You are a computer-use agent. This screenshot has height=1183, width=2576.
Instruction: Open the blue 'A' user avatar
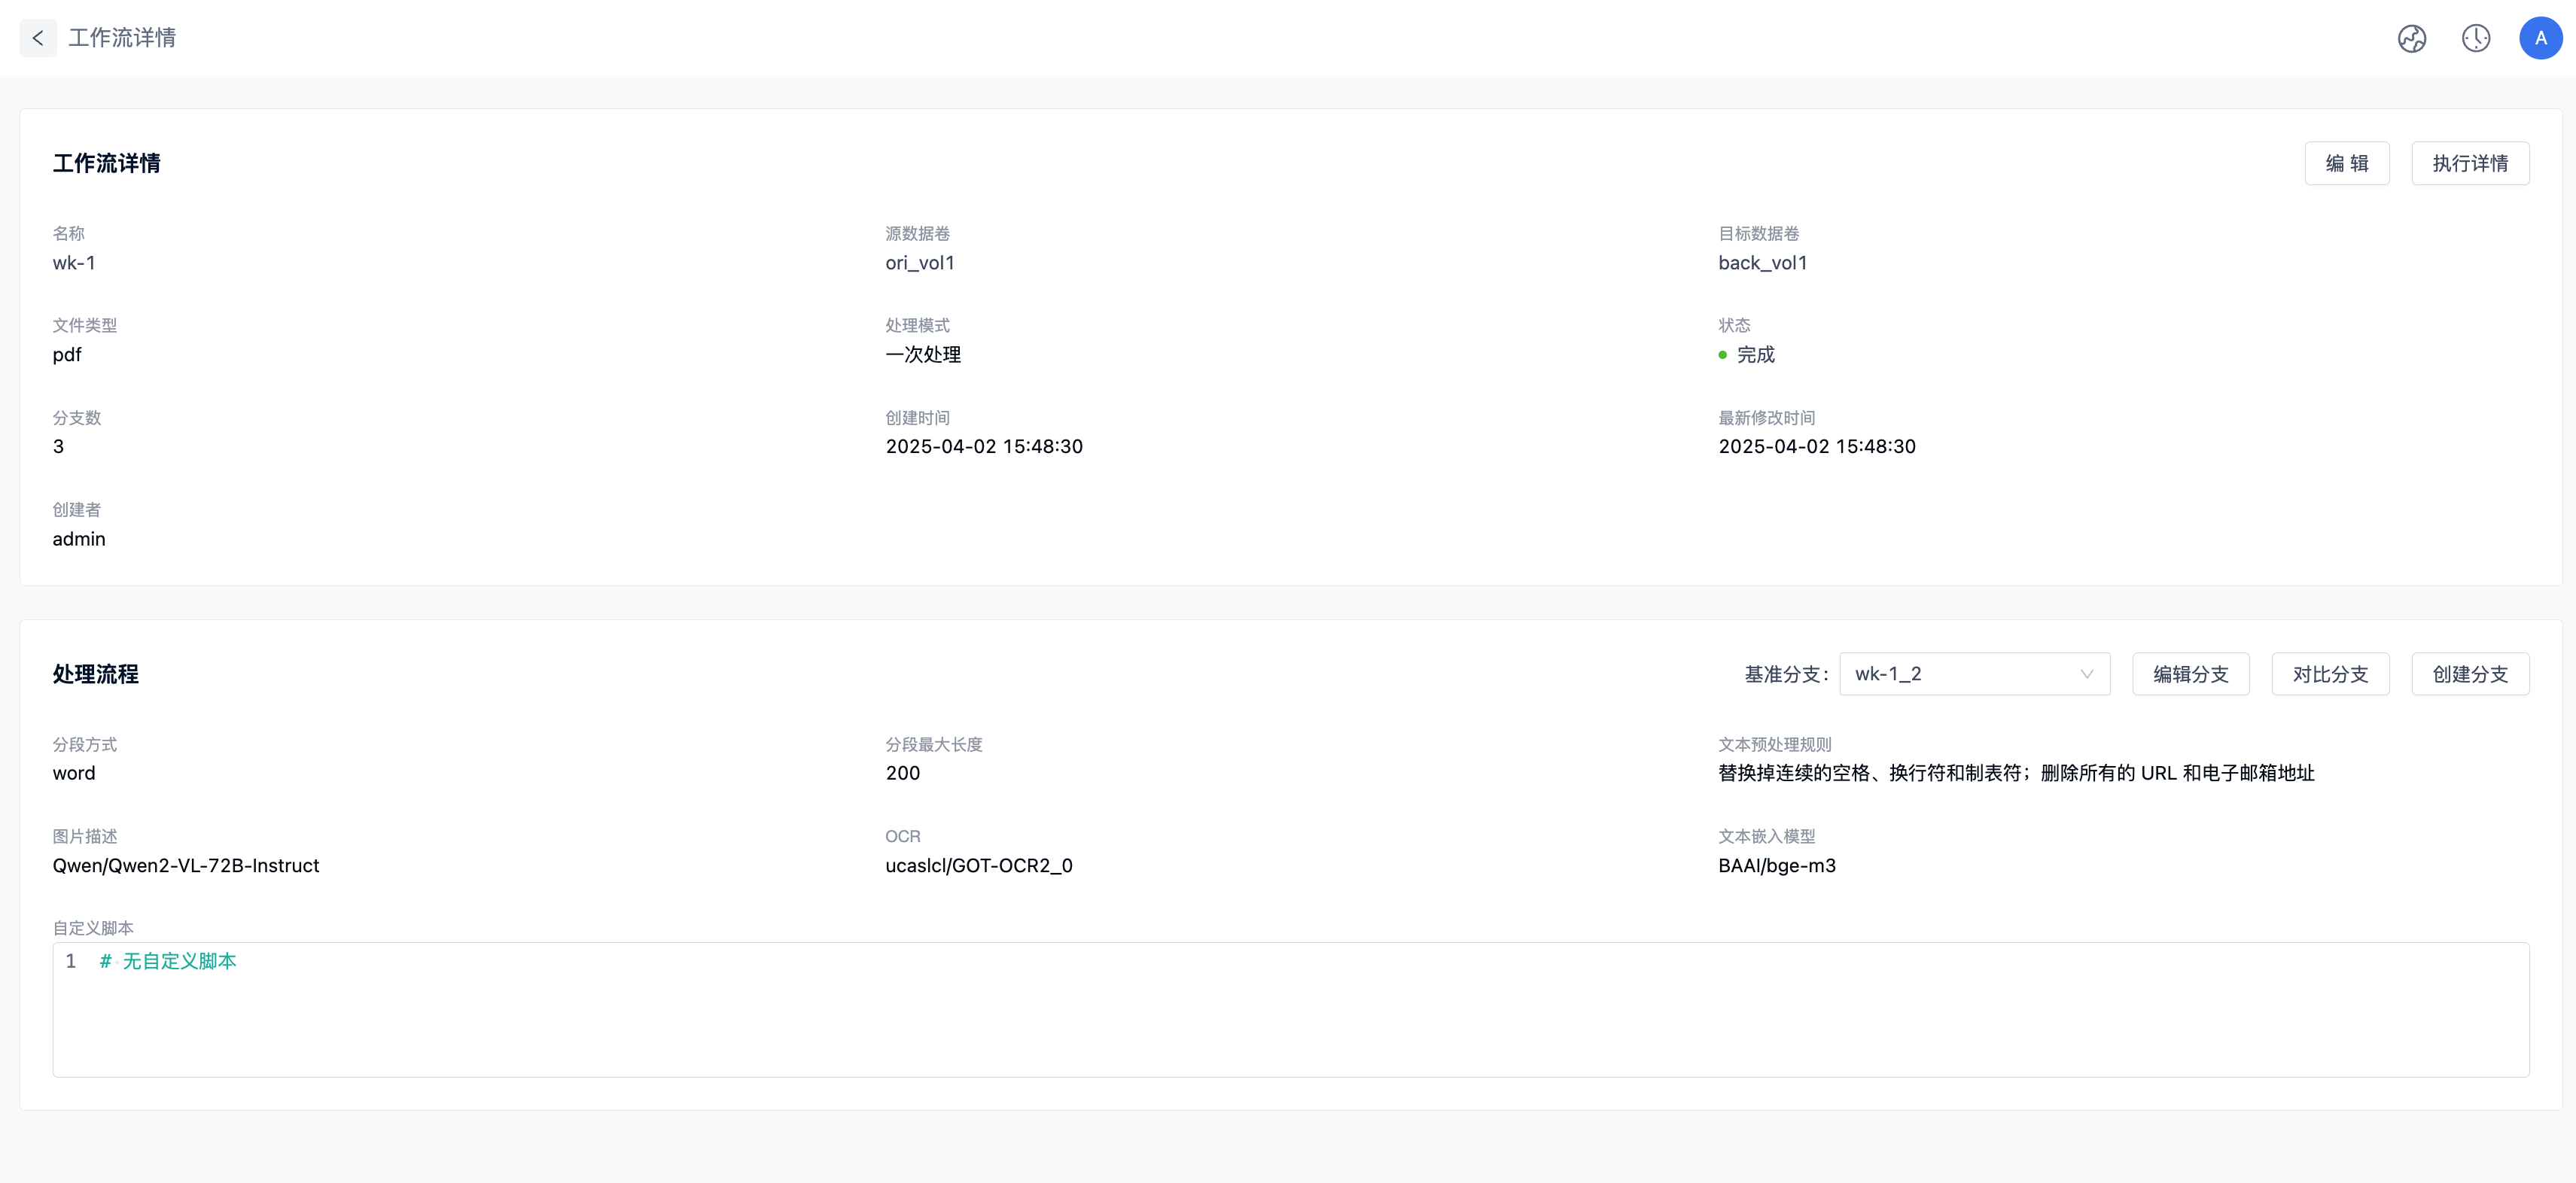[2540, 38]
